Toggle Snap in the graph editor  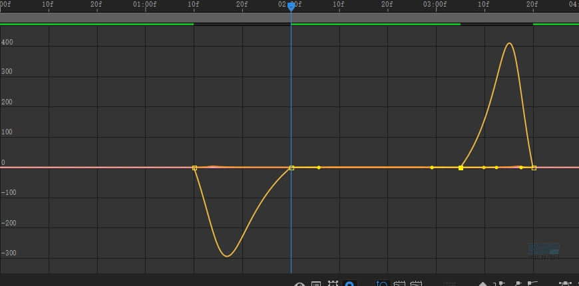point(349,284)
